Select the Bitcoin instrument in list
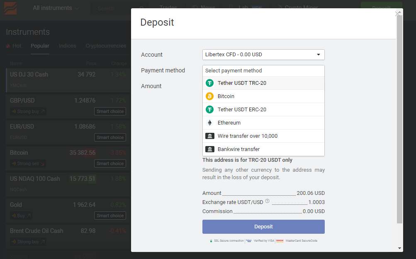 pyautogui.click(x=68, y=158)
